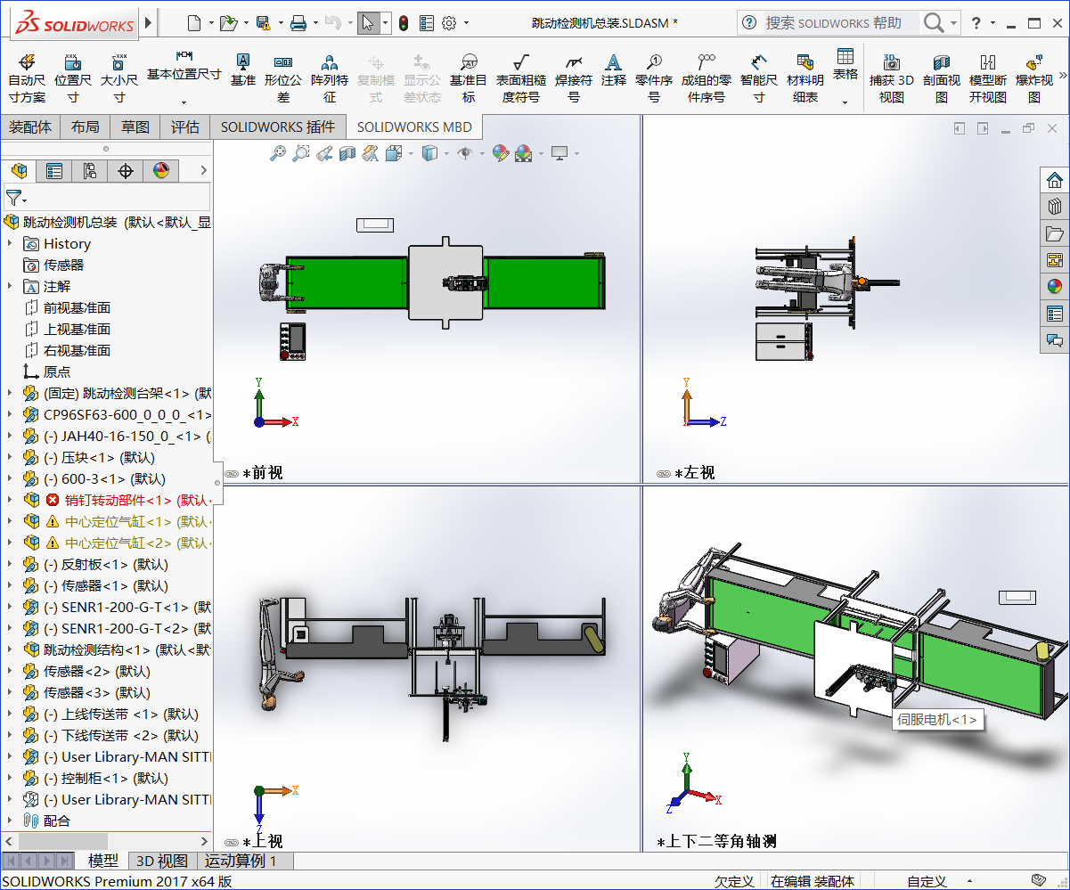Click the Rebuild traffic light icon
Screen dimensions: 1070x890
pos(404,23)
